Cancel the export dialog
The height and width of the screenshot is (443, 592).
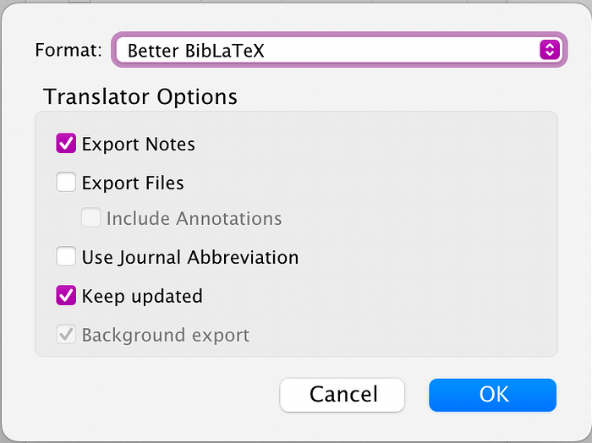tap(342, 395)
